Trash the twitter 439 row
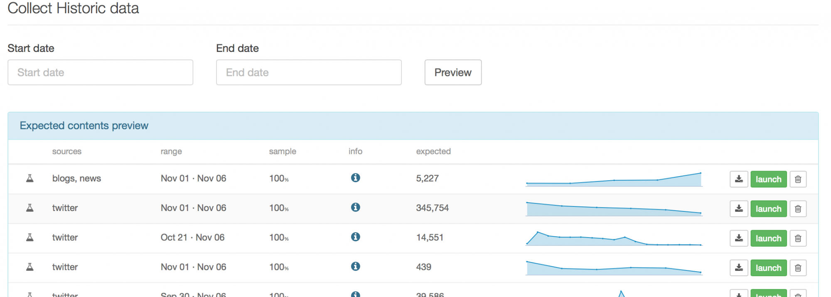831x297 pixels. coord(798,268)
